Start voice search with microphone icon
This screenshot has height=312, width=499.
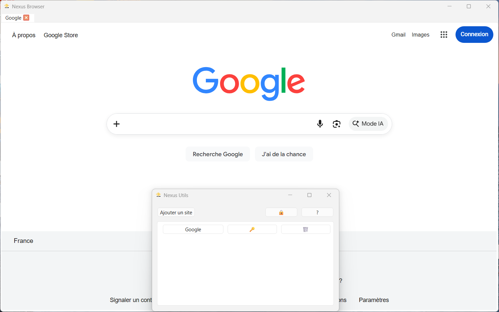pos(320,124)
